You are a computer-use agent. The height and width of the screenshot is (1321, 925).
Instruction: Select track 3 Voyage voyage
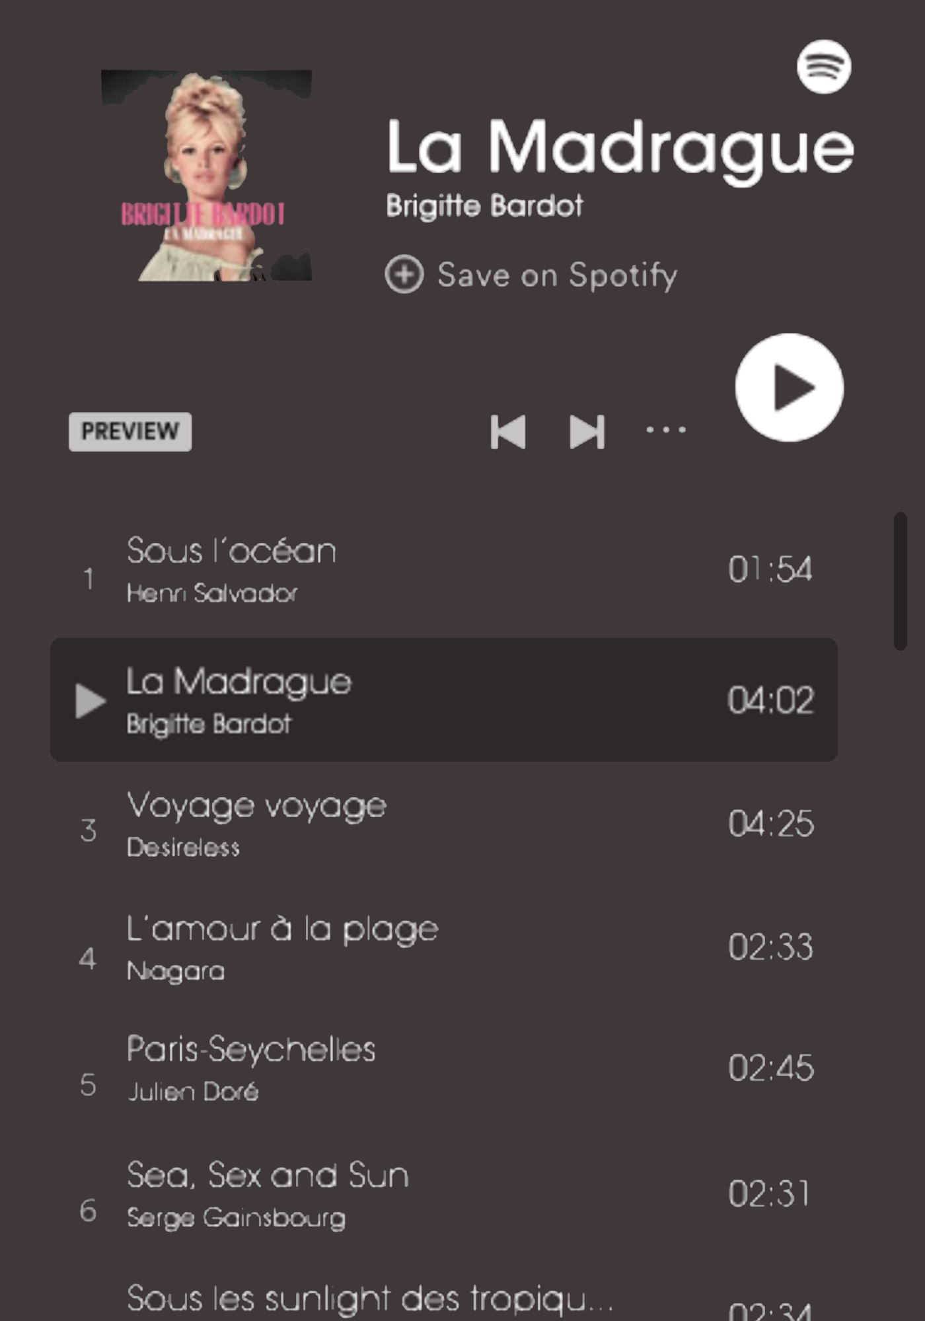444,824
